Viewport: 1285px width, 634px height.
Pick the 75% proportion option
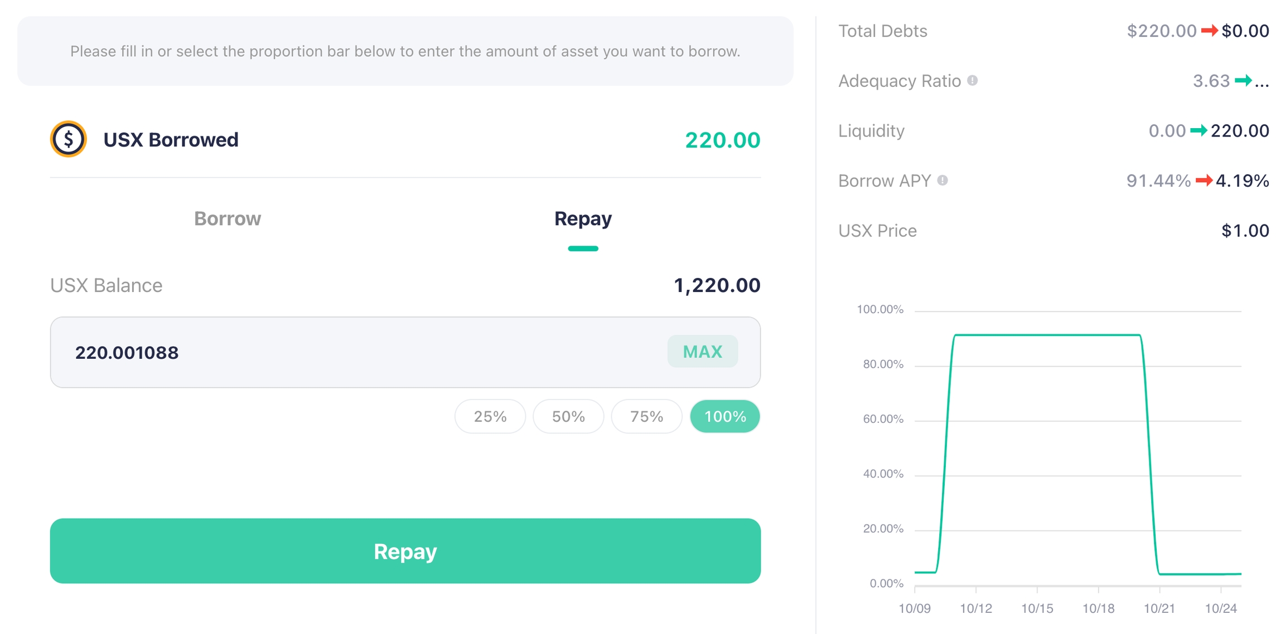coord(646,416)
